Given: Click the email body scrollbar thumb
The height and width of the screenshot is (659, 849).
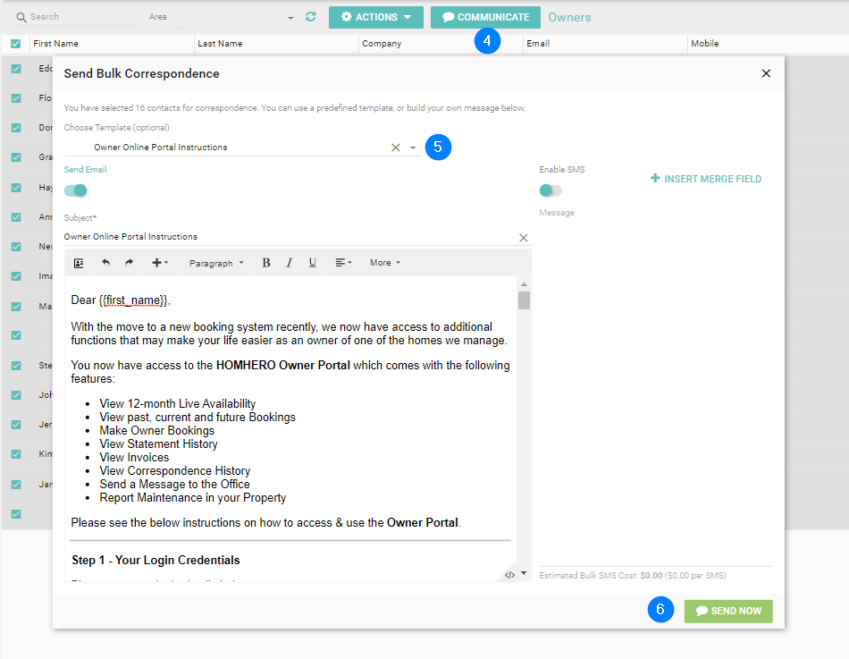Looking at the screenshot, I should [x=524, y=300].
